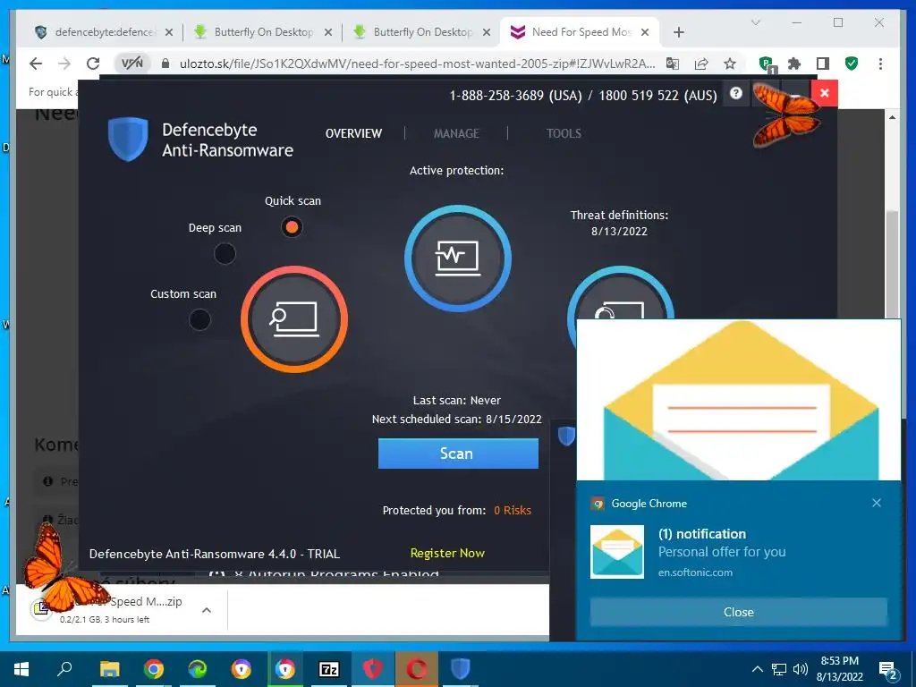Image resolution: width=916 pixels, height=687 pixels.
Task: Switch to the MANAGE tab
Action: click(456, 133)
